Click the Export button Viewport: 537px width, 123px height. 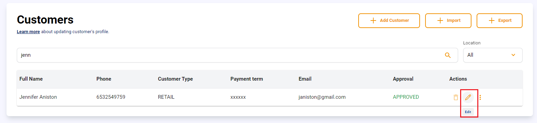(x=500, y=20)
